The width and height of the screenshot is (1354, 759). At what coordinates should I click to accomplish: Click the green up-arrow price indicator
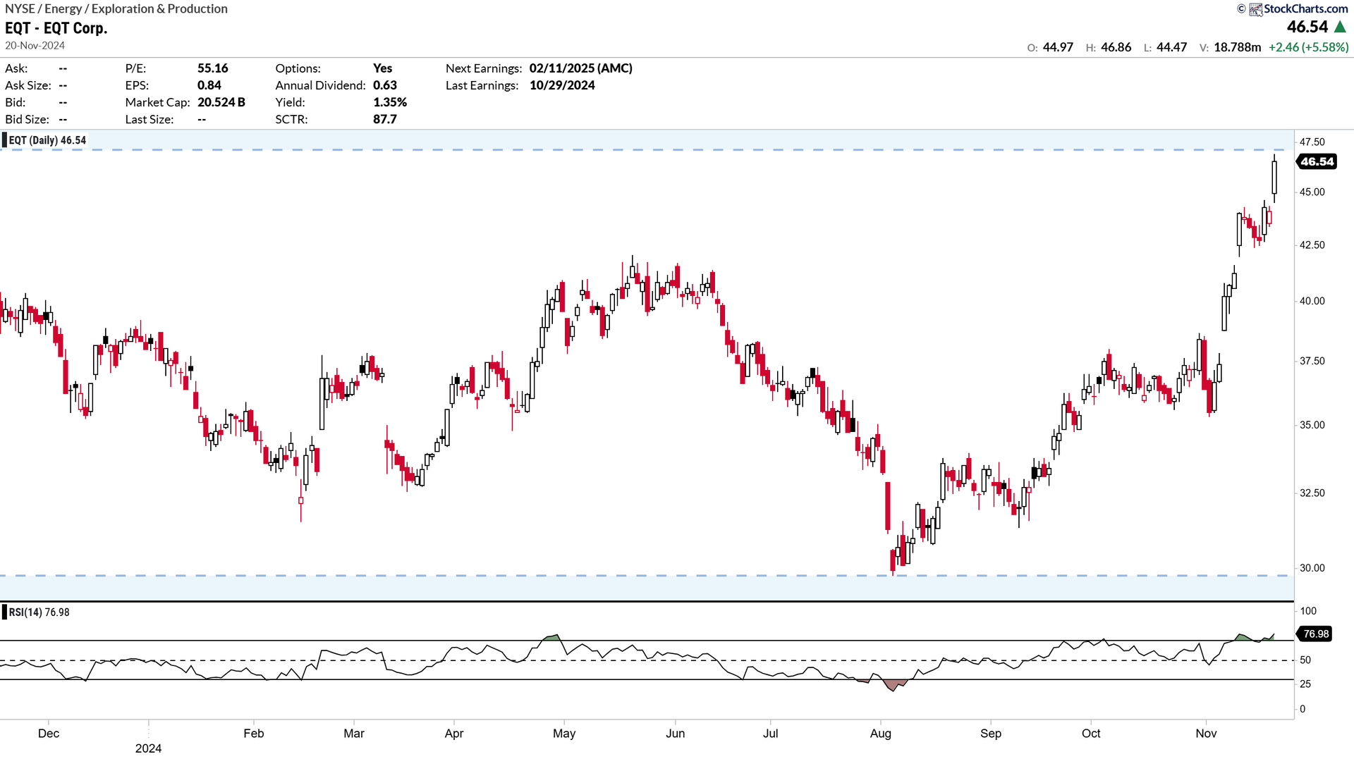point(1341,27)
